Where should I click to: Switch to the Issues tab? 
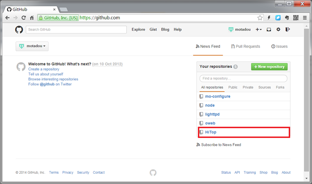pos(279,46)
